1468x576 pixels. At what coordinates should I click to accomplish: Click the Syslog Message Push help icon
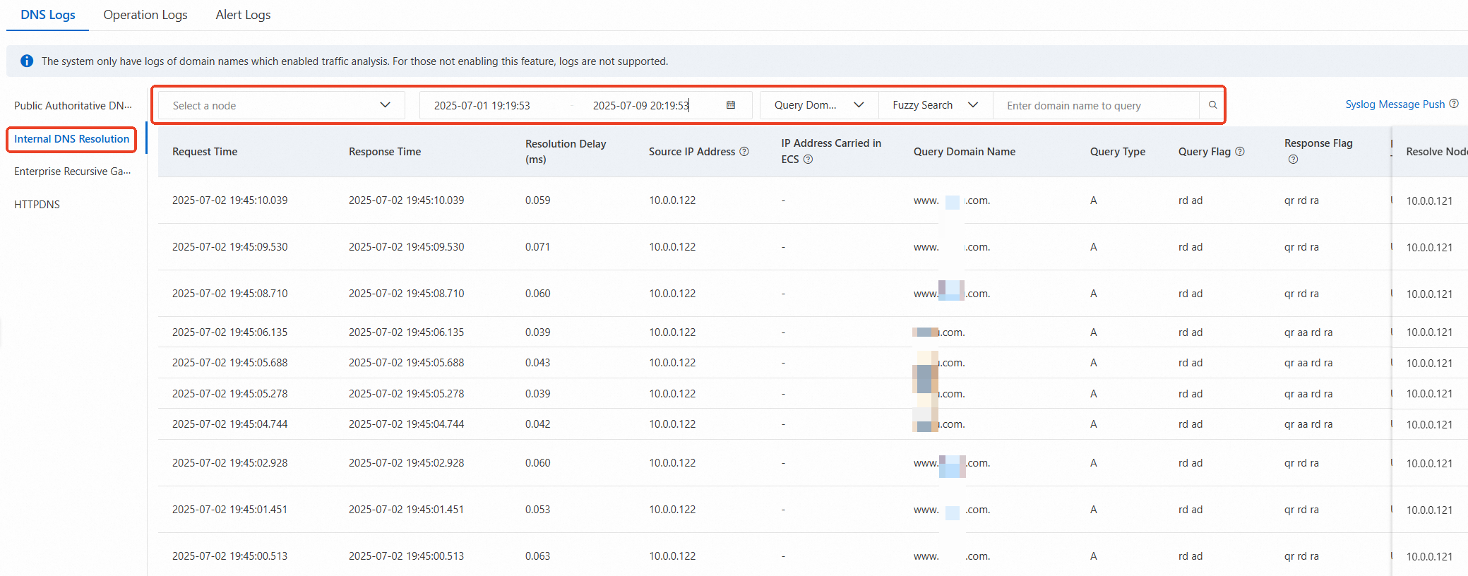click(1454, 104)
